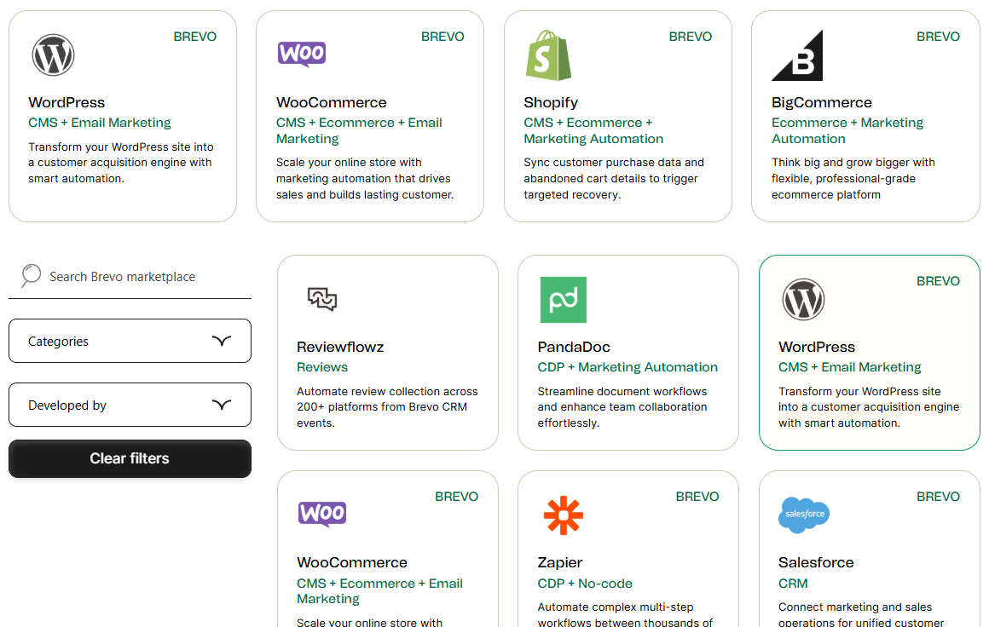Click the 'Sync customer purchase data' description
This screenshot has height=627, width=989.
pos(613,178)
